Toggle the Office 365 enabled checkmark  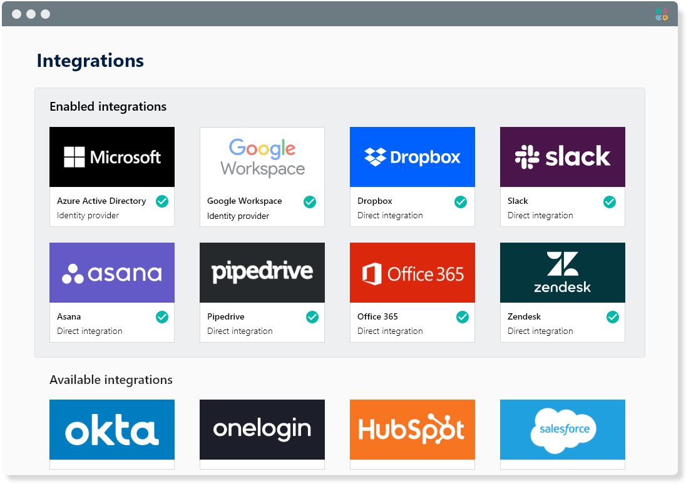(x=463, y=317)
